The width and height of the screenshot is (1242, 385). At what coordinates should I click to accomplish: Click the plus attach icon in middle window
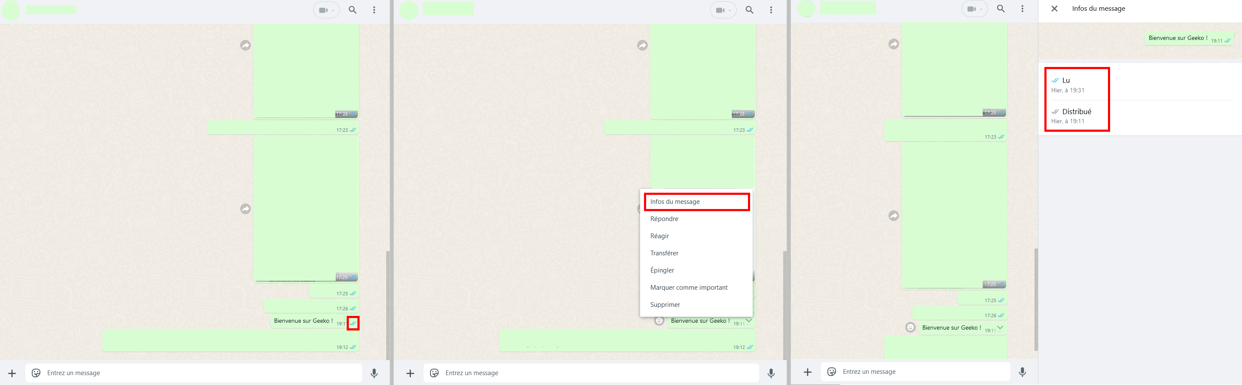tap(410, 373)
